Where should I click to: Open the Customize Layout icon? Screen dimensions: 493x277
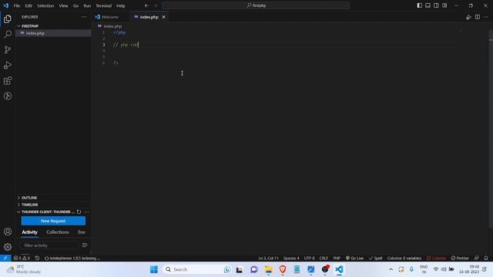444,5
